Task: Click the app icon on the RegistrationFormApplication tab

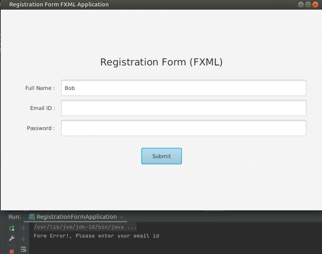Action: (31, 217)
